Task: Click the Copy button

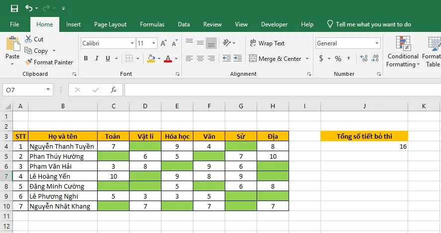Action: click(36, 51)
